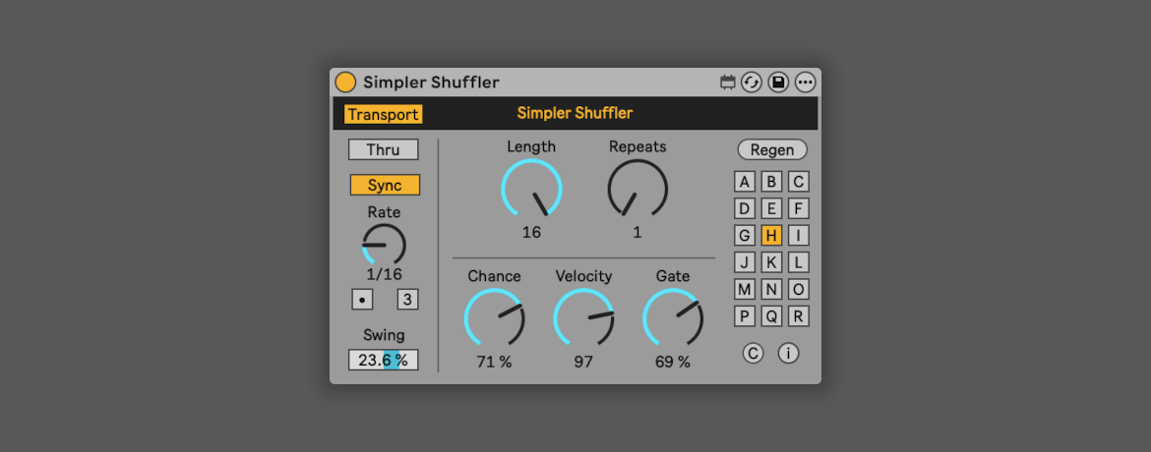Click the Chance knob

(x=494, y=317)
